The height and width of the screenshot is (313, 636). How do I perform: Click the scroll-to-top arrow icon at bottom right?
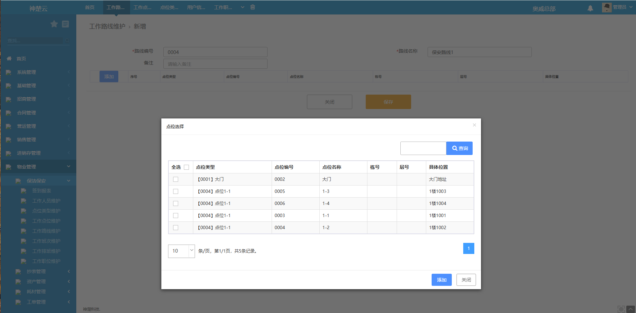point(631,309)
